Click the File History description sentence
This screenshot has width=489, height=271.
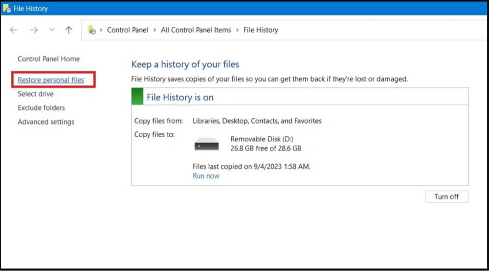tap(269, 79)
